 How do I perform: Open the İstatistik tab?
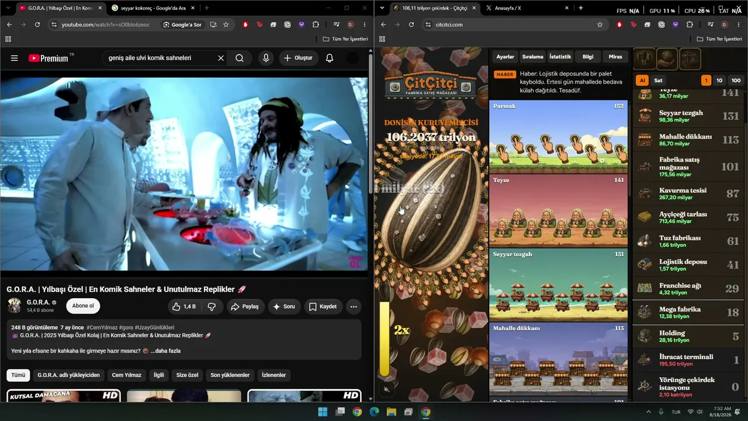pyautogui.click(x=560, y=57)
